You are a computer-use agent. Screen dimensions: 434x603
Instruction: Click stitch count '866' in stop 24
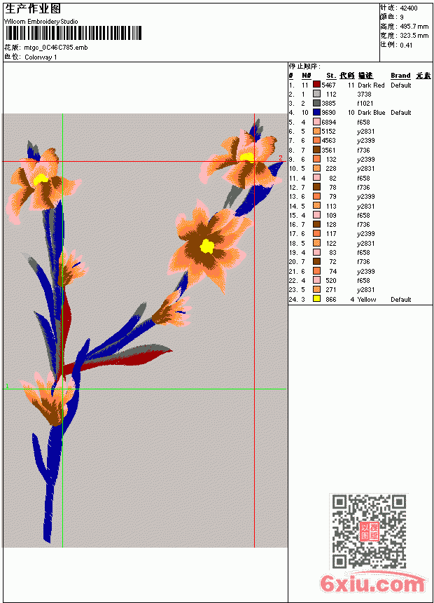tap(330, 300)
